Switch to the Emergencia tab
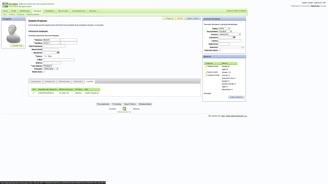Viewport: 328px width, 184px height. [x=50, y=82]
